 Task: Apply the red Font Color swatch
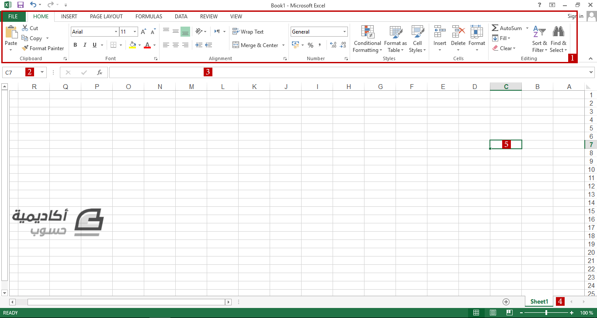tap(147, 45)
